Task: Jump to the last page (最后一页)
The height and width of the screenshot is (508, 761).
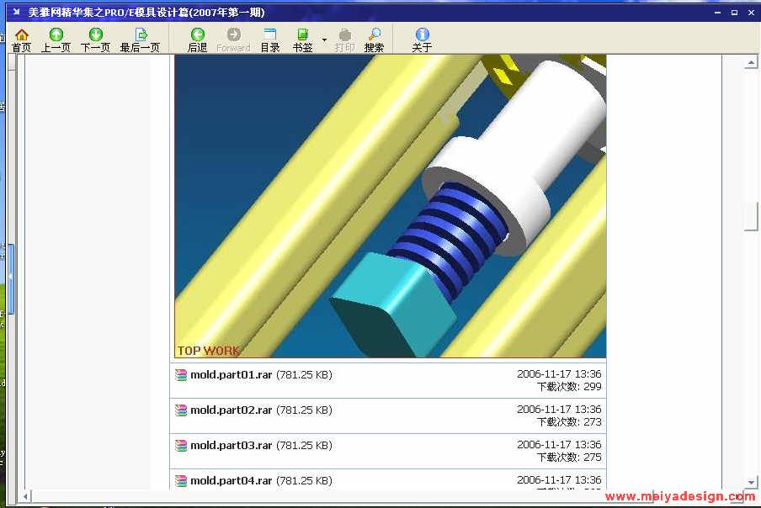Action: [140, 40]
